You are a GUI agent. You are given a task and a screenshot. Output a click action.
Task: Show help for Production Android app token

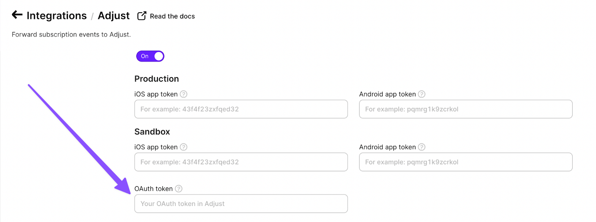click(x=422, y=94)
